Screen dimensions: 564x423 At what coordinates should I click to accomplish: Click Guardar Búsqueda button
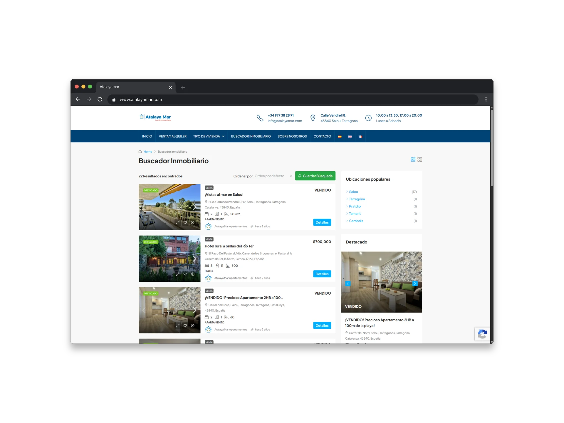point(315,176)
